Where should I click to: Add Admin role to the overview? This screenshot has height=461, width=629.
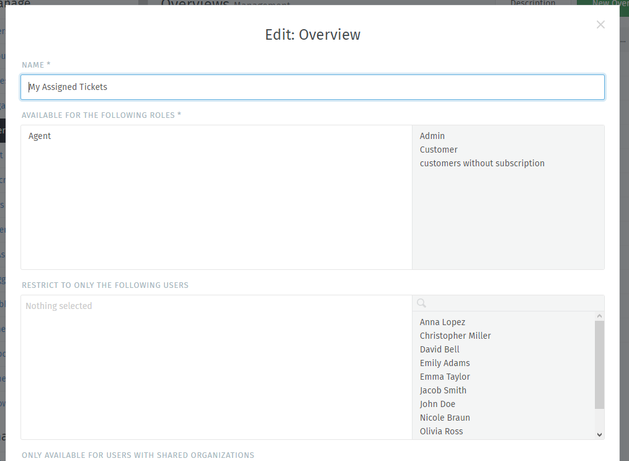[432, 136]
